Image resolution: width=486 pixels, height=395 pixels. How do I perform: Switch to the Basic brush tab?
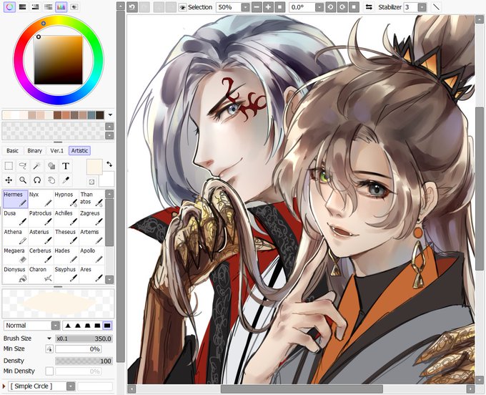tap(12, 151)
